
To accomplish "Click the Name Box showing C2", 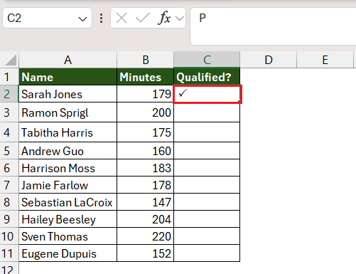I will pos(47,18).
